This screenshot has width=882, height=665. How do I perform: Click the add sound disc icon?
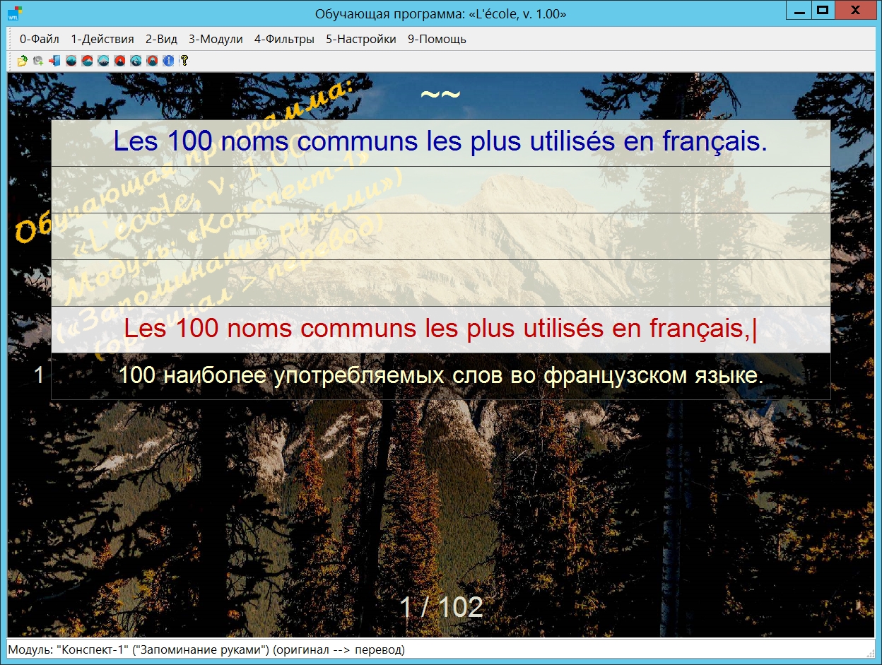click(38, 61)
